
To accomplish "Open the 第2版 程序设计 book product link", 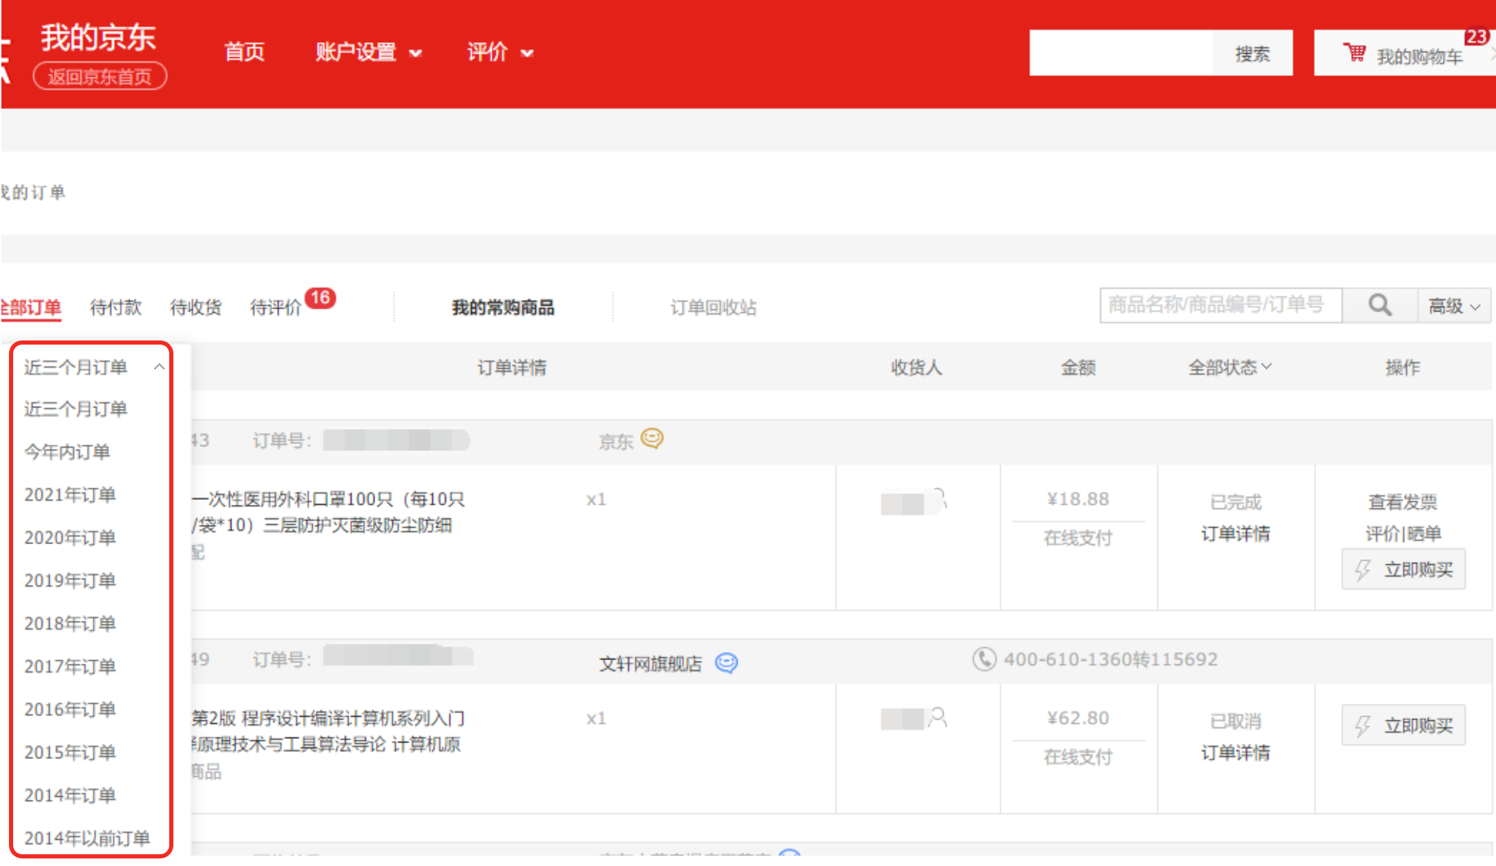I will pos(328,731).
